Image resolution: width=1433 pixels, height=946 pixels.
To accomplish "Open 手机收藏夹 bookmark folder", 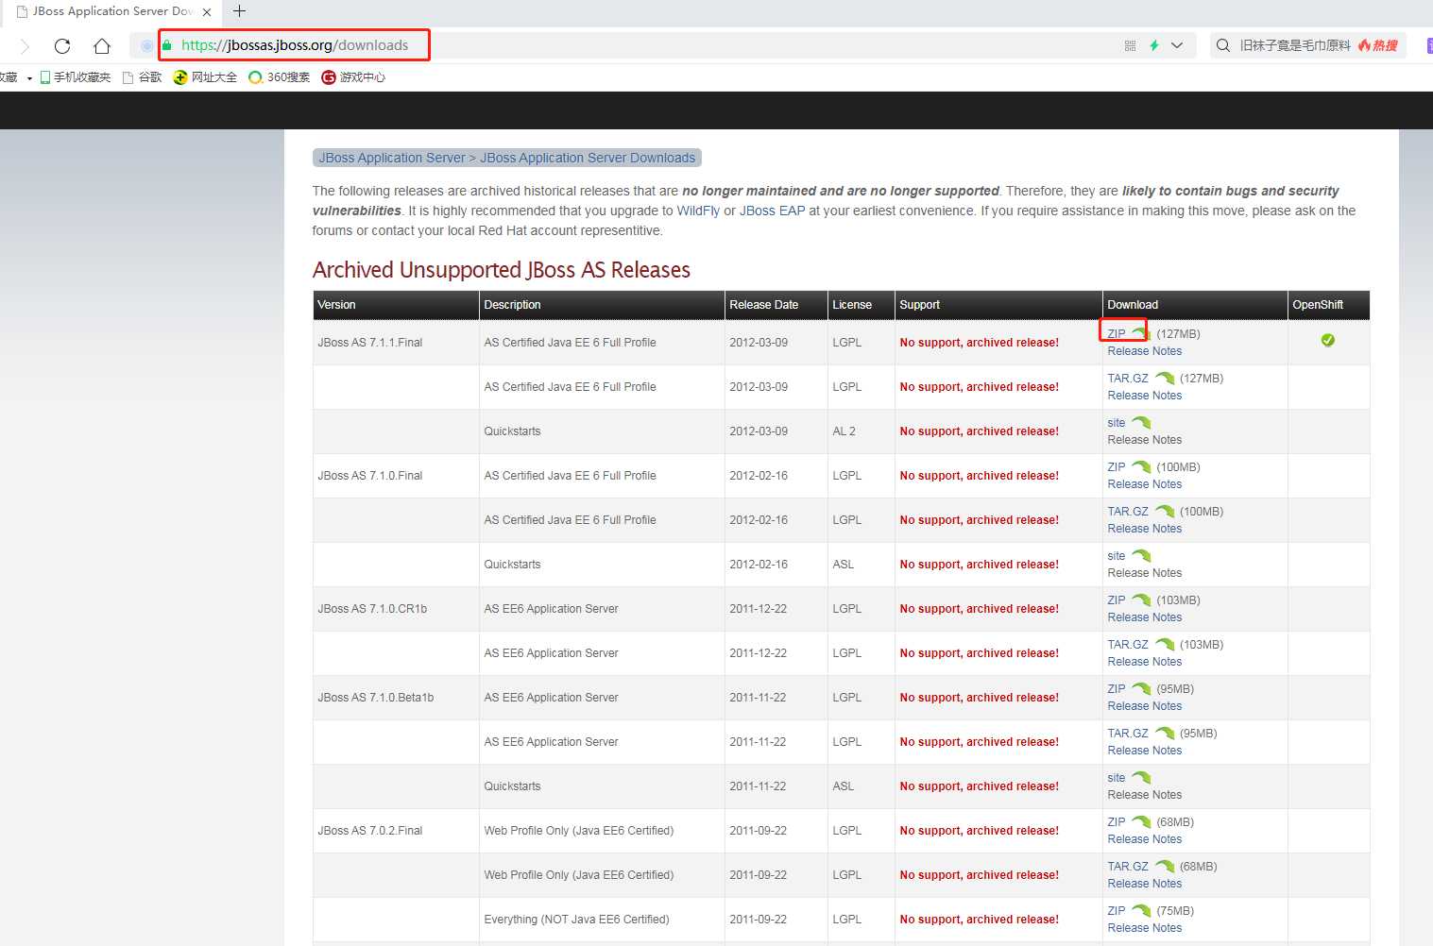I will coord(76,77).
